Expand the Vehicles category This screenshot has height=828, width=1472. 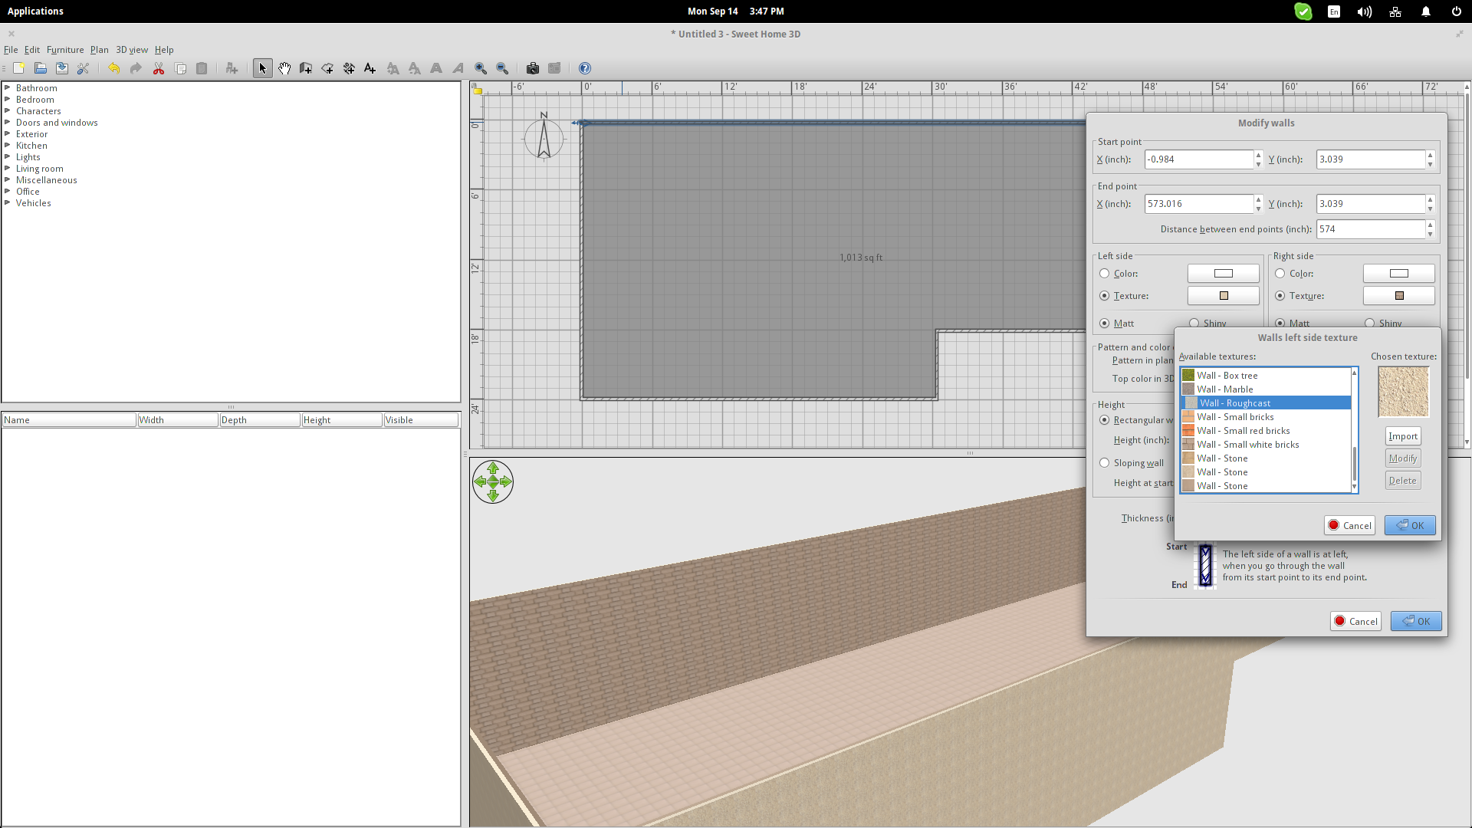pos(8,202)
